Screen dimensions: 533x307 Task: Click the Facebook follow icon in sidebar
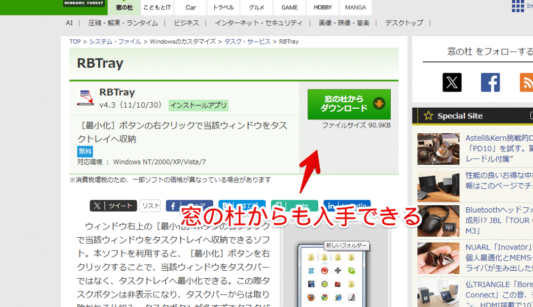coord(490,83)
